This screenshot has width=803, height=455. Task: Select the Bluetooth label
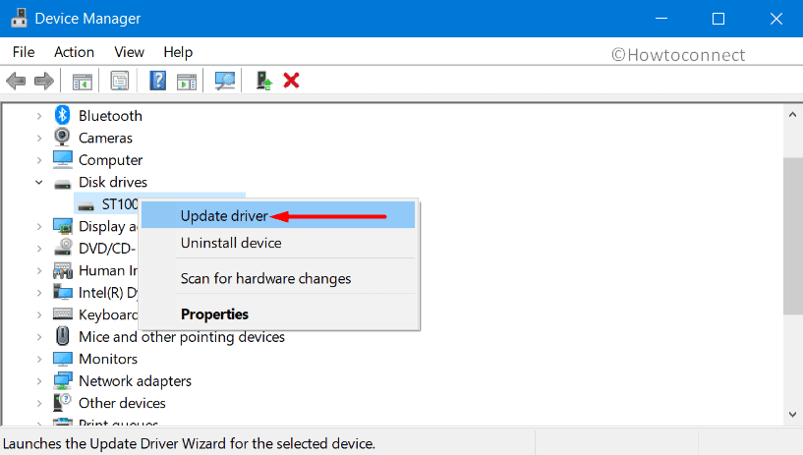[110, 116]
